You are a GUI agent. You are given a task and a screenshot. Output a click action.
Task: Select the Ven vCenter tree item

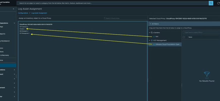pos(157,37)
